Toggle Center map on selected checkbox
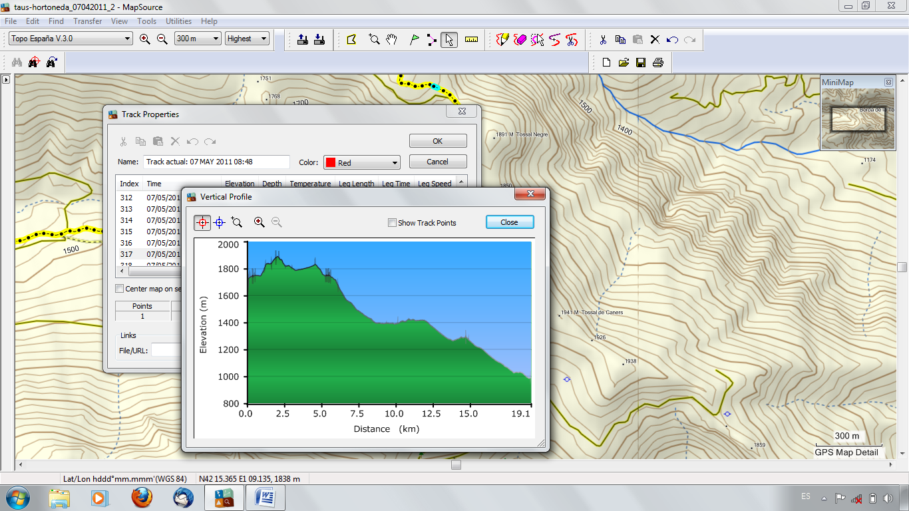Viewport: 909px width, 511px height. [120, 289]
